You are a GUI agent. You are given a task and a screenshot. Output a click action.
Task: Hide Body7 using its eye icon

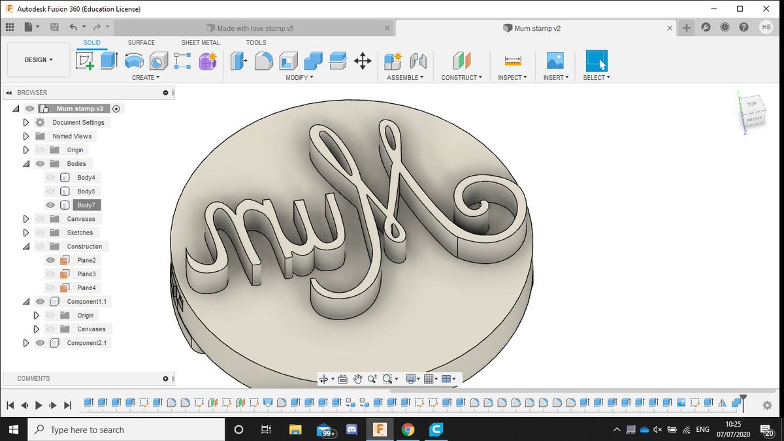(x=50, y=205)
